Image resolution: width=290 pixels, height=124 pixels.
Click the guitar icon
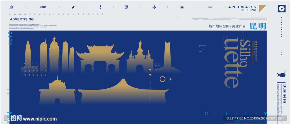(x=74, y=7)
